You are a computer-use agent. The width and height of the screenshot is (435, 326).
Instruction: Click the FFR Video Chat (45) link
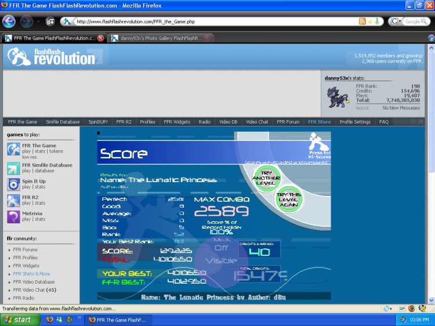point(34,290)
